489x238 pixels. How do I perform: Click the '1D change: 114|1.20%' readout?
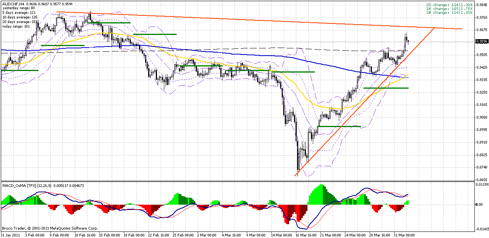click(x=449, y=5)
